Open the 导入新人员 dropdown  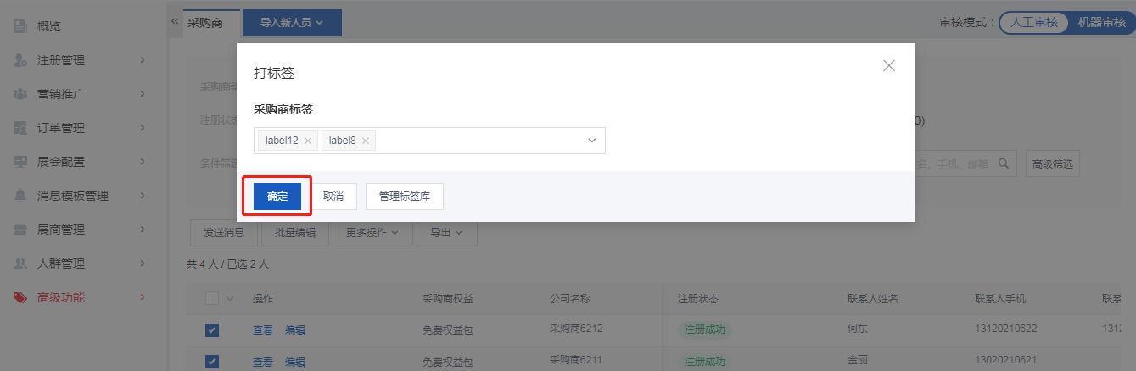(x=292, y=23)
